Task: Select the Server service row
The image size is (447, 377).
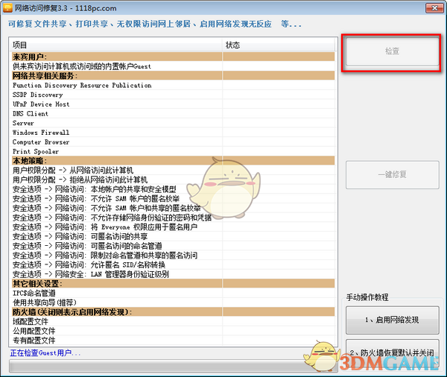Action: point(174,123)
